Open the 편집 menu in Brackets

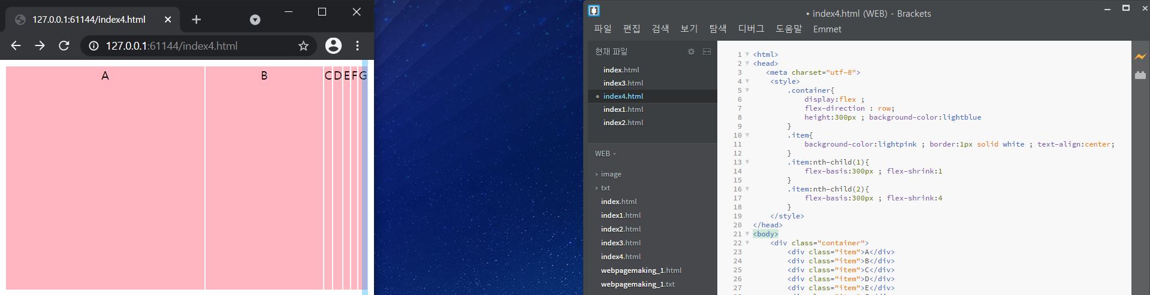(x=632, y=29)
